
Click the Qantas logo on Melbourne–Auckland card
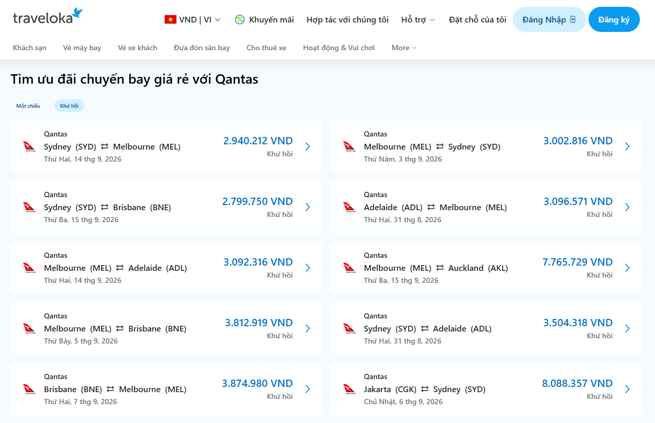tap(349, 268)
